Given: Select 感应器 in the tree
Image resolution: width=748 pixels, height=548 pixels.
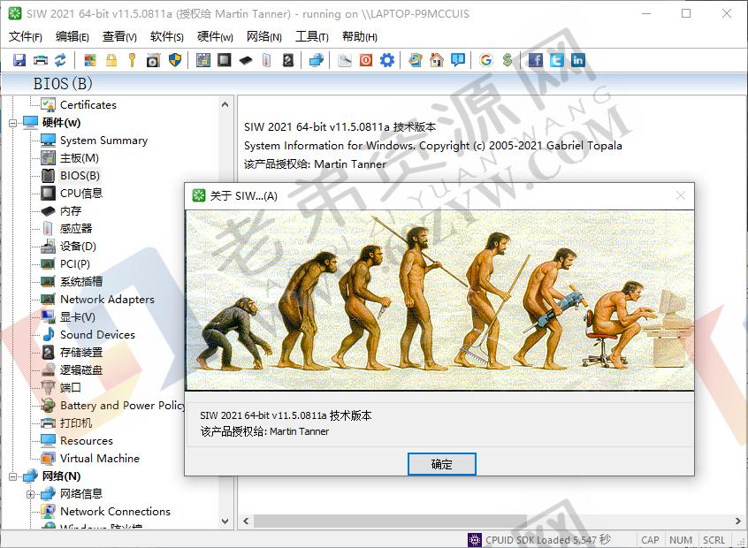Looking at the screenshot, I should coord(76,228).
